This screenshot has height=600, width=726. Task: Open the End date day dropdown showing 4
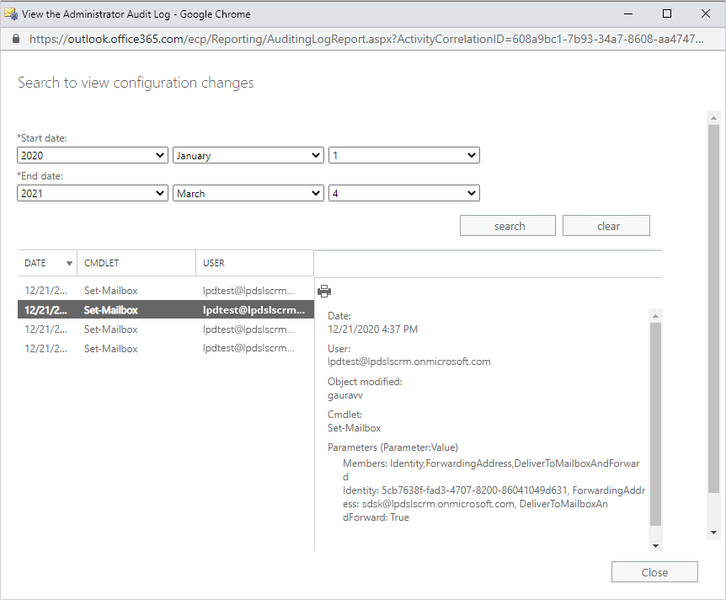click(403, 193)
